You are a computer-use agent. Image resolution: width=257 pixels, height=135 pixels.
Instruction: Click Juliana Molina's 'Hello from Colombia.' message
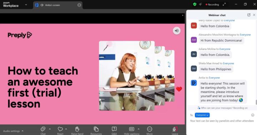215,55
